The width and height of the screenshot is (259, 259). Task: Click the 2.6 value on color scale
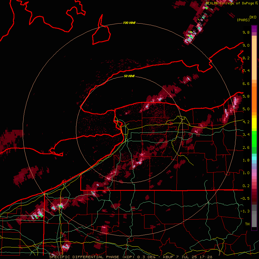(x=246, y=148)
